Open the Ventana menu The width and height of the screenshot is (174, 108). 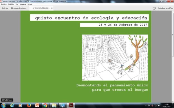click(x=23, y=4)
